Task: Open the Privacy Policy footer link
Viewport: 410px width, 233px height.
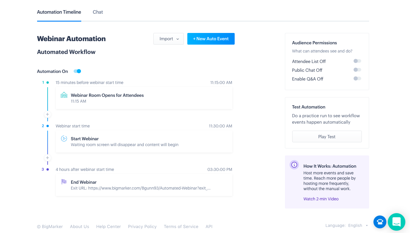Action: click(x=142, y=227)
